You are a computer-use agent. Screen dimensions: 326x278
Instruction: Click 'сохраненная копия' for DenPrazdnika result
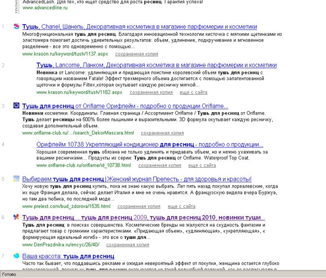(x=128, y=245)
